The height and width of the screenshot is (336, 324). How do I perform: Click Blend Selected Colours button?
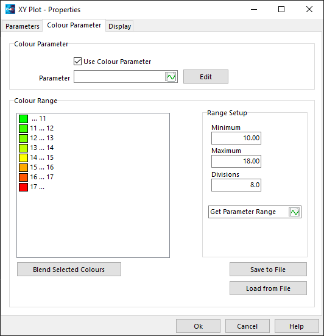69,269
